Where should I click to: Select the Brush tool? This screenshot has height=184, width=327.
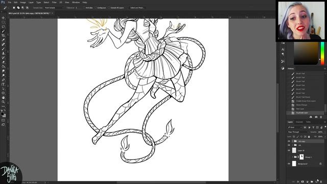coord(3,49)
